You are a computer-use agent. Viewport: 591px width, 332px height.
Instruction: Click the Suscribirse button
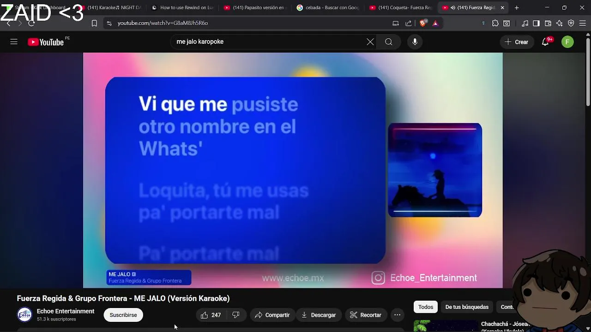(123, 315)
